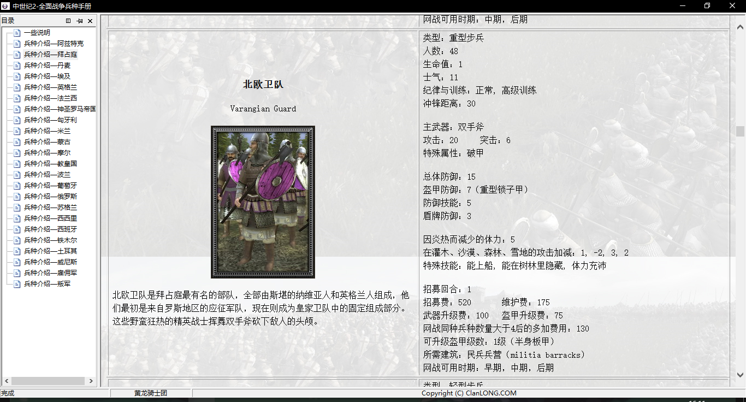
Task: Go to 兵种介绍—叛军
Action: tap(48, 284)
